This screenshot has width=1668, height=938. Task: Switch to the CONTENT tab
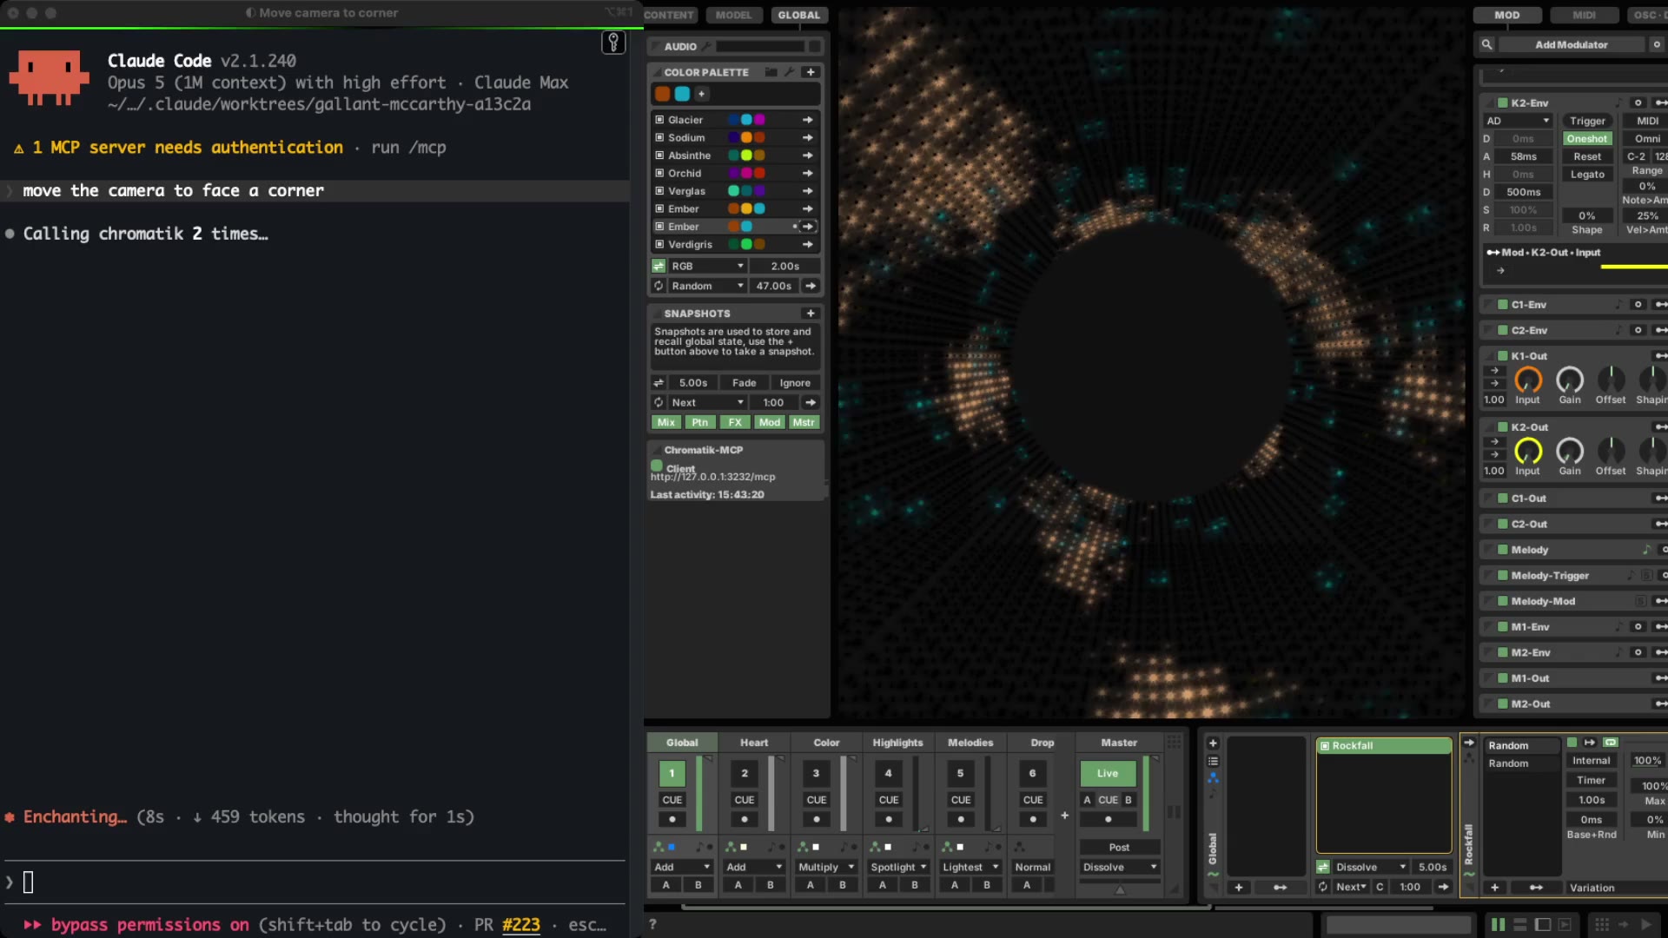click(669, 15)
